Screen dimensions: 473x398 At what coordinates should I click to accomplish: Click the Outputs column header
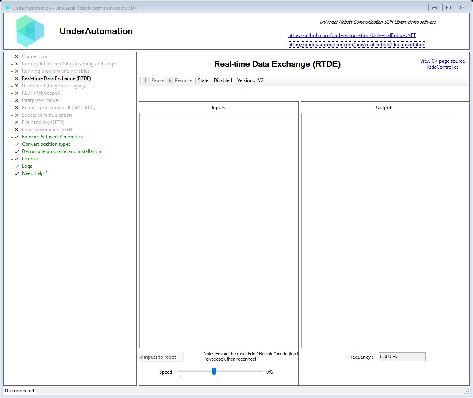(x=384, y=108)
